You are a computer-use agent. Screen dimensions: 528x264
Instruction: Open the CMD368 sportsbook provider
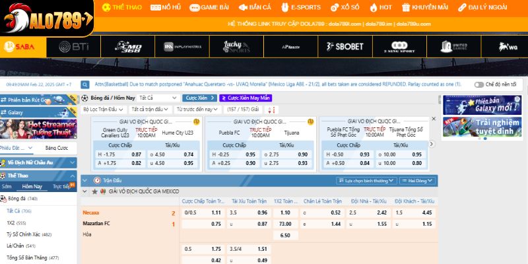click(x=128, y=47)
